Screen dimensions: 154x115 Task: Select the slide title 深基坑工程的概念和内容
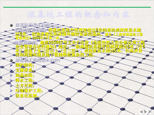79,15
